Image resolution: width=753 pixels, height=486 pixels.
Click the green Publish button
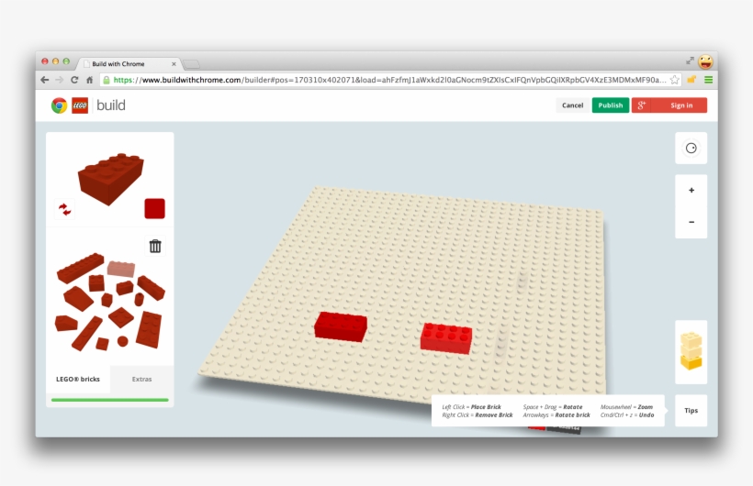point(611,105)
